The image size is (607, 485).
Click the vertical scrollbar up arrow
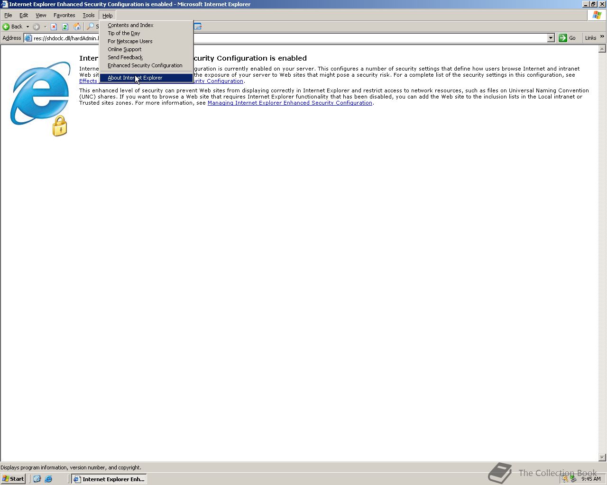tap(602, 49)
